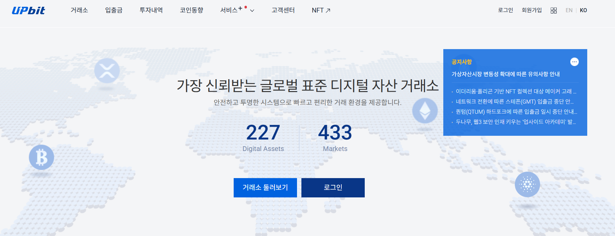Screen dimensions: 615x236
Task: Open the 두나무 웹3 보안 인재 notice
Action: 515,122
